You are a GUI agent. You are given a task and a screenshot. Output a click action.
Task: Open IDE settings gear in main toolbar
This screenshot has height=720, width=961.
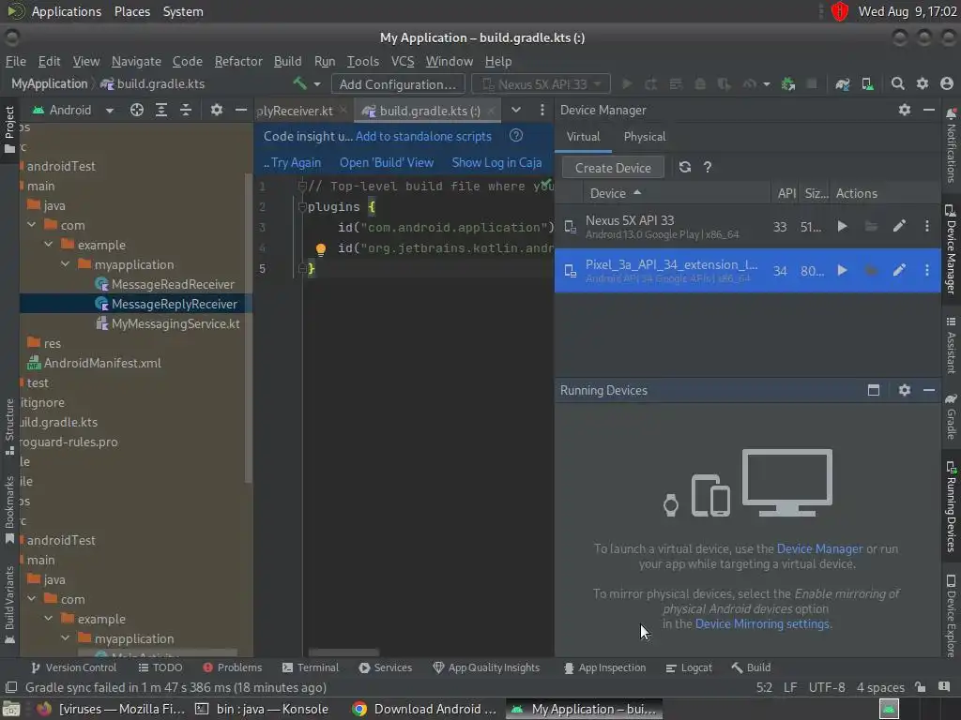(x=923, y=83)
